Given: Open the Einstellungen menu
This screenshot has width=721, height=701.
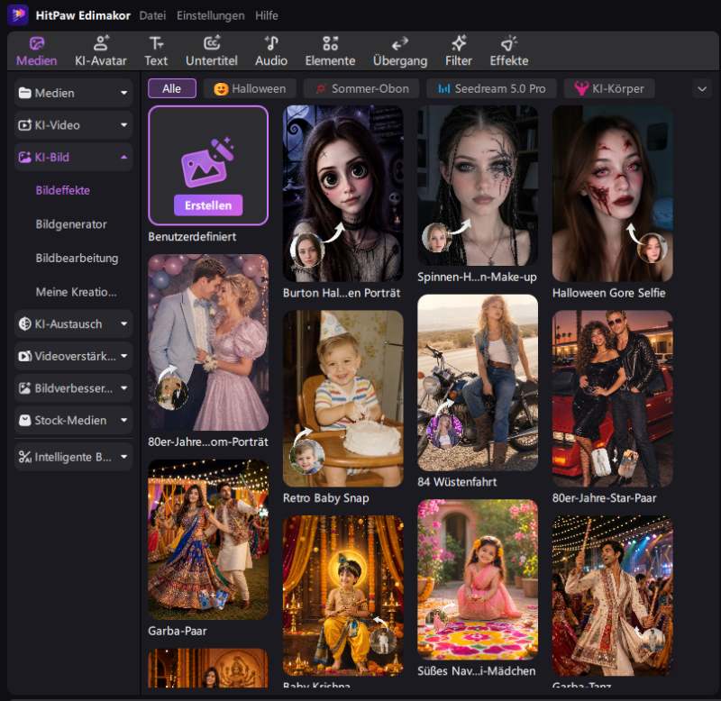Looking at the screenshot, I should point(211,15).
